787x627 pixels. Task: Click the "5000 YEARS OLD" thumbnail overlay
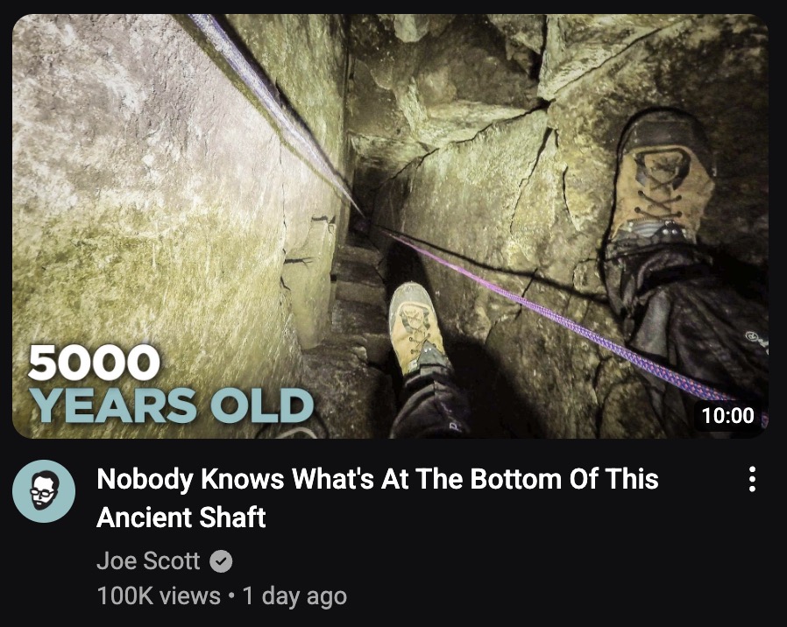pyautogui.click(x=171, y=384)
